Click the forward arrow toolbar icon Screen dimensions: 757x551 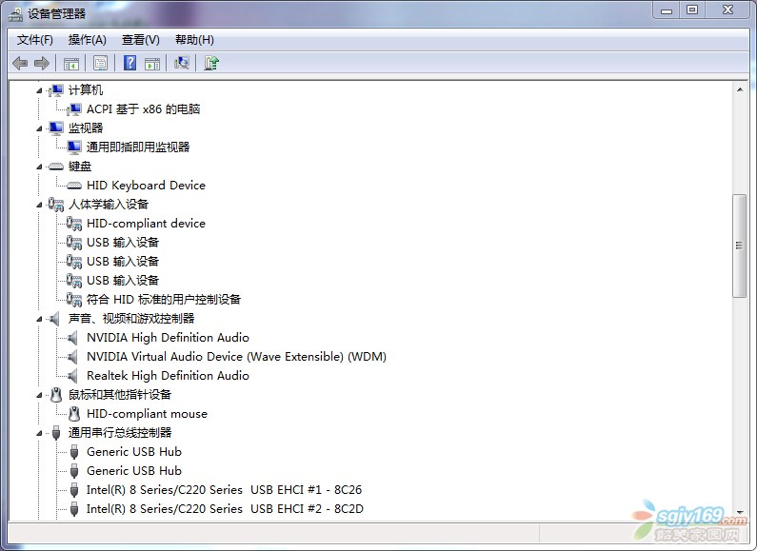pos(41,63)
